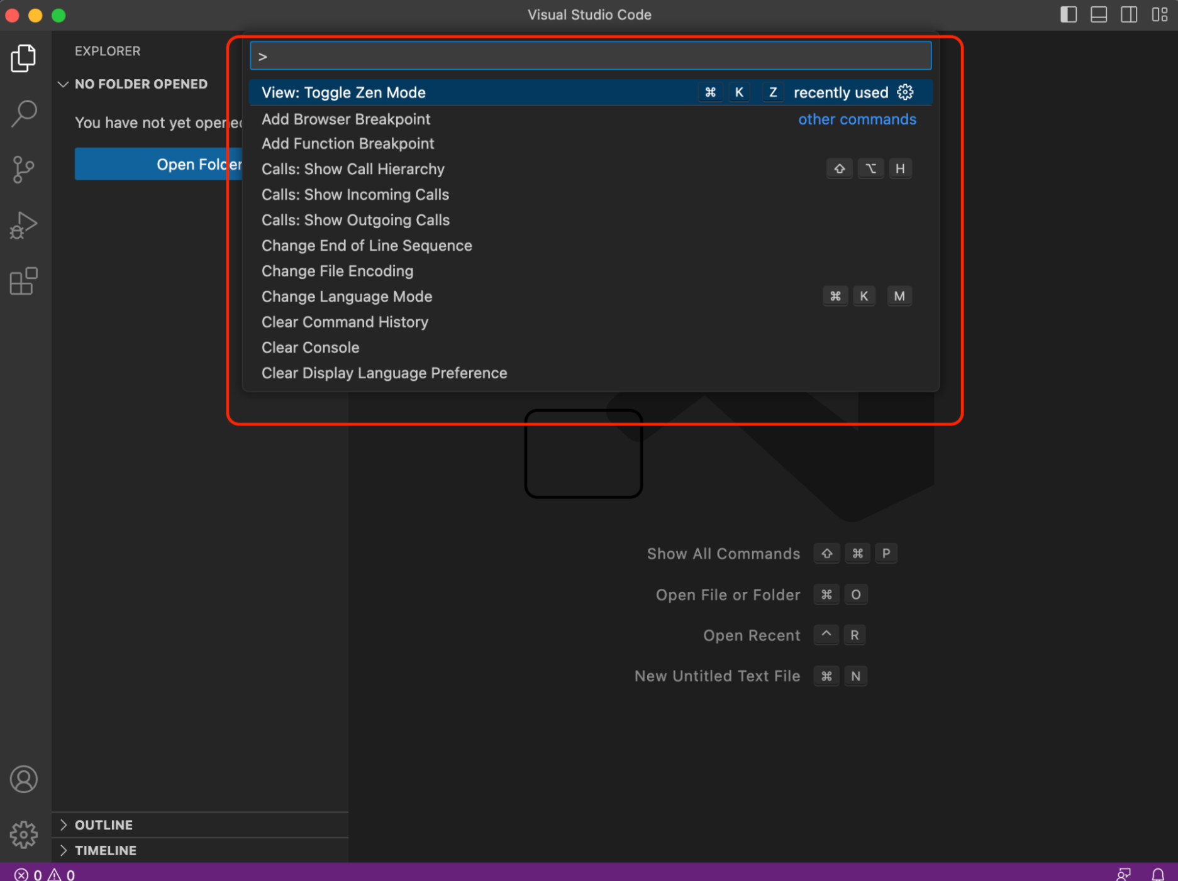Select Clear Command History command

coord(591,322)
